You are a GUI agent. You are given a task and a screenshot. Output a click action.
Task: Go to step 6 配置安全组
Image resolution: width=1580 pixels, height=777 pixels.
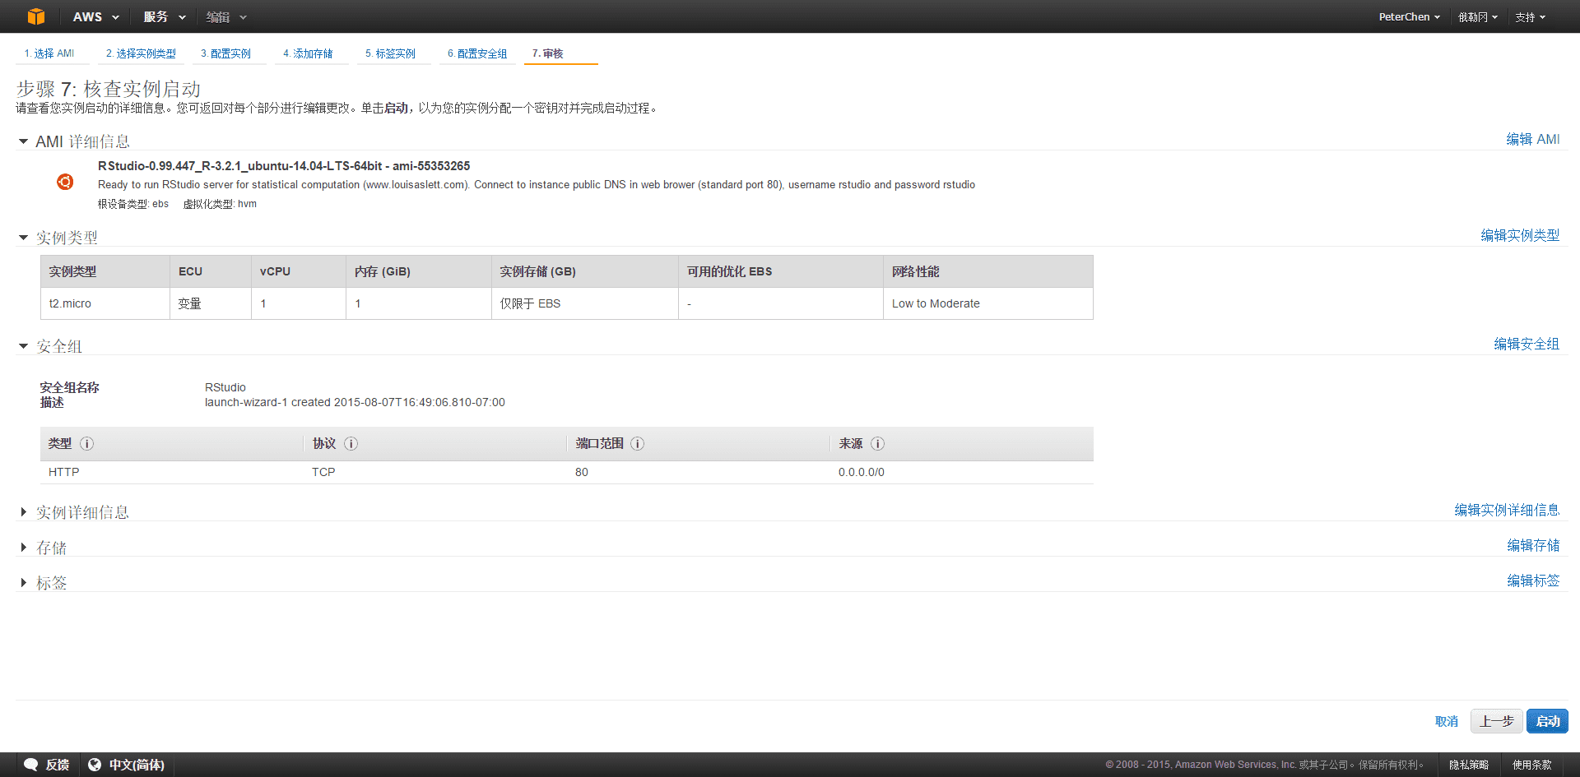point(477,53)
